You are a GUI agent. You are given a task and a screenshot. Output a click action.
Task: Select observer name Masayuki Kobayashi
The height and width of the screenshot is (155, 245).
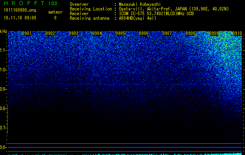pyautogui.click(x=140, y=4)
